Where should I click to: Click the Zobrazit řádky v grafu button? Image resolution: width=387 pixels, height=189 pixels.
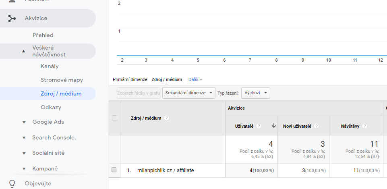click(139, 93)
